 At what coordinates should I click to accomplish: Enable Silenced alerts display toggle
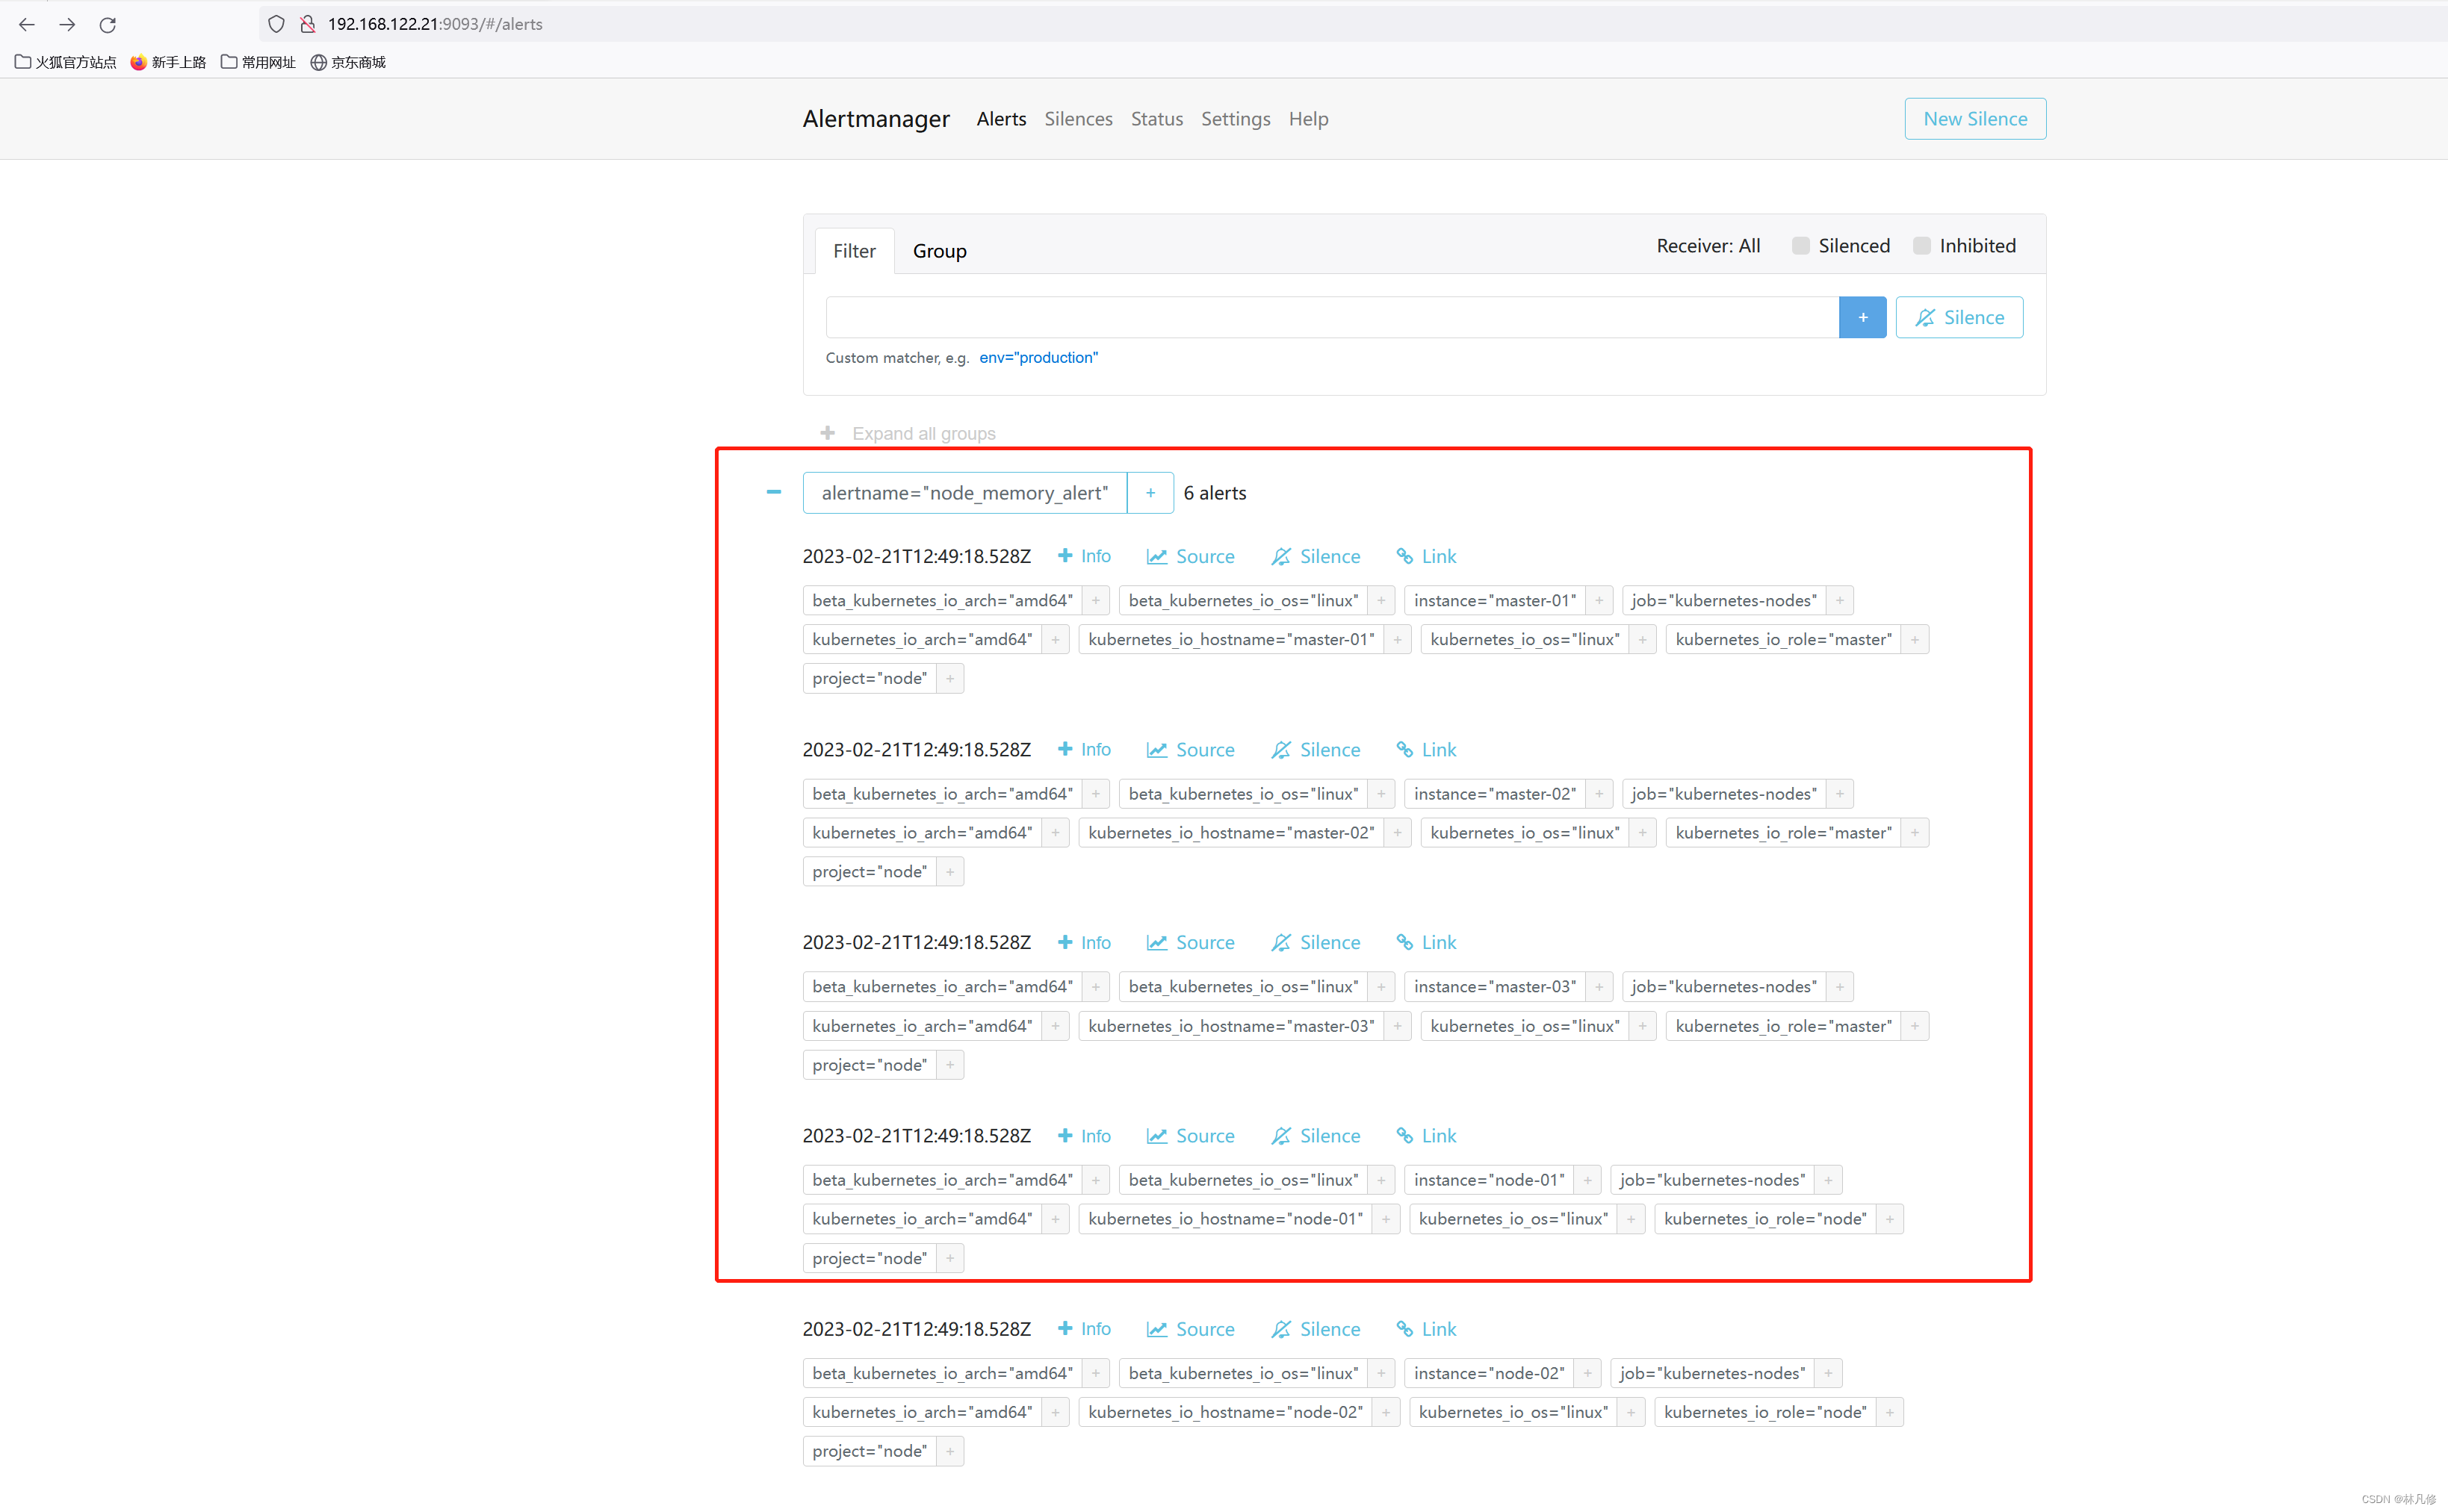point(1801,245)
